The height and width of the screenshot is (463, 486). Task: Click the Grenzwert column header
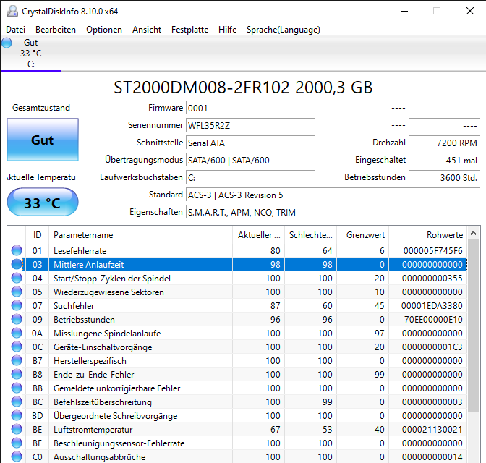pos(362,235)
